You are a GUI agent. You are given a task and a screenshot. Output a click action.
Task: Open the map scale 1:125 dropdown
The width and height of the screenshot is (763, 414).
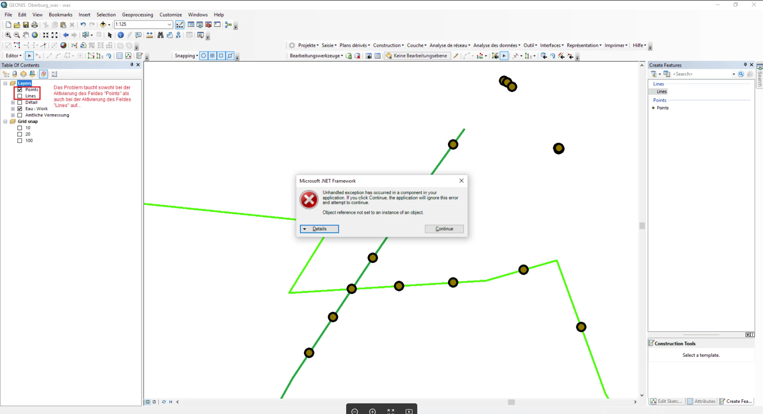pyautogui.click(x=169, y=24)
